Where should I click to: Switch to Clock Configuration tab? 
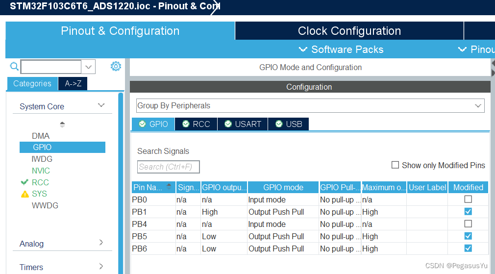coord(349,30)
